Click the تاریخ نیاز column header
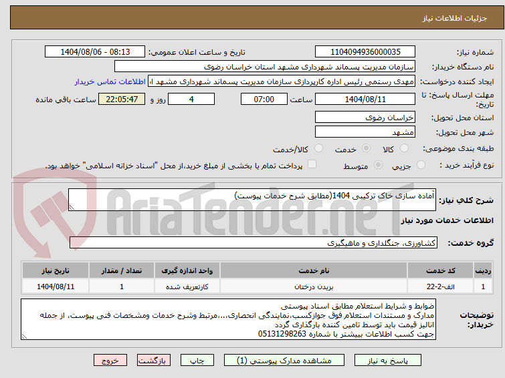The image size is (505, 378). click(x=56, y=270)
